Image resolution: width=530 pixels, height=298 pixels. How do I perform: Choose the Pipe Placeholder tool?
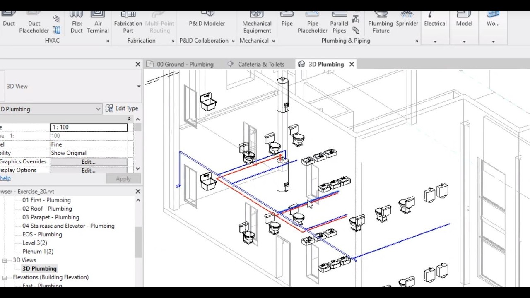click(x=313, y=23)
